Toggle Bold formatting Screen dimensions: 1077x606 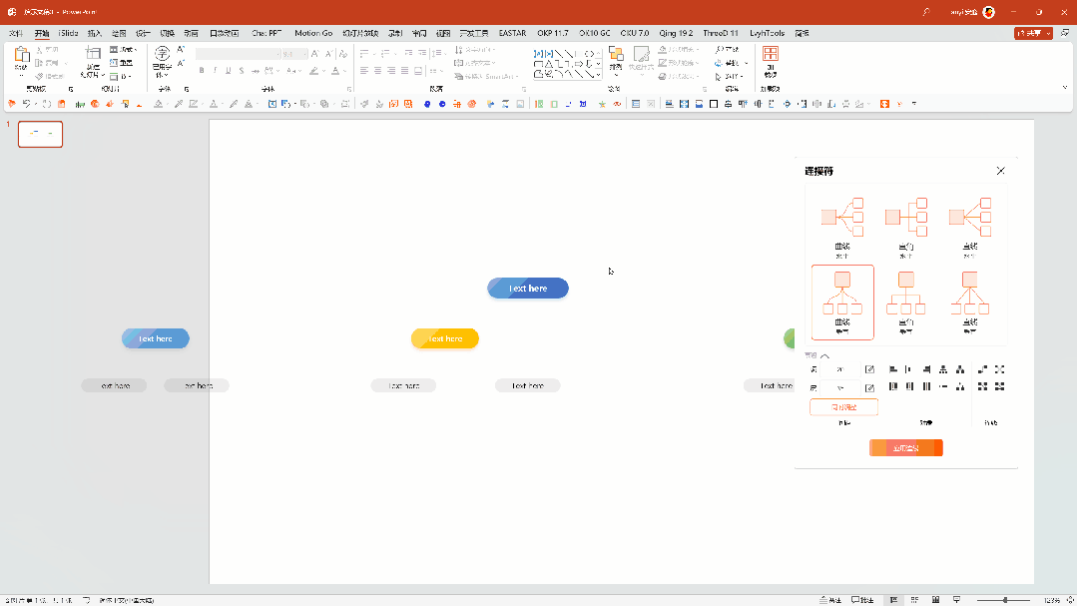(x=202, y=70)
